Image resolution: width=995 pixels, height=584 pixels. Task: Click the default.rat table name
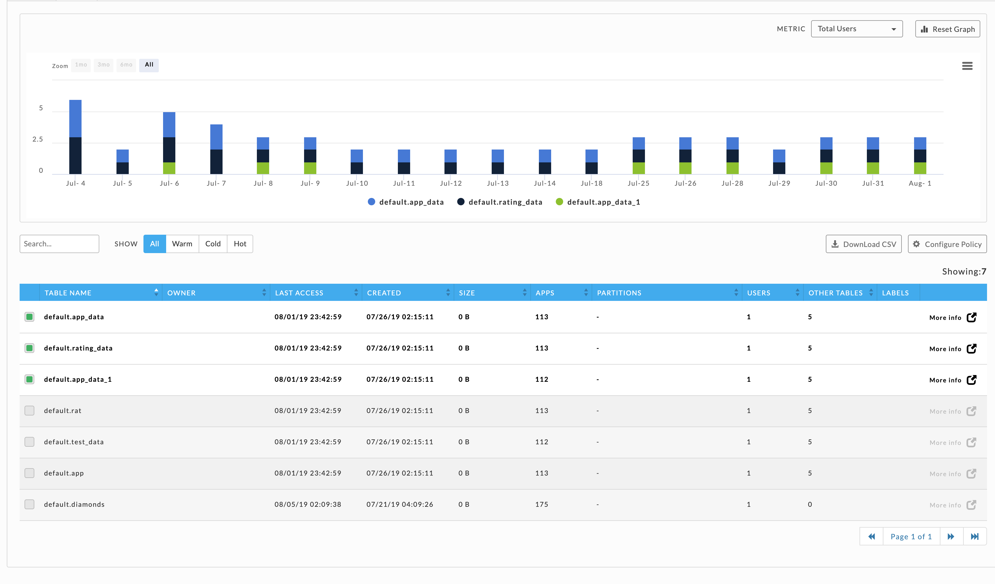[63, 410]
